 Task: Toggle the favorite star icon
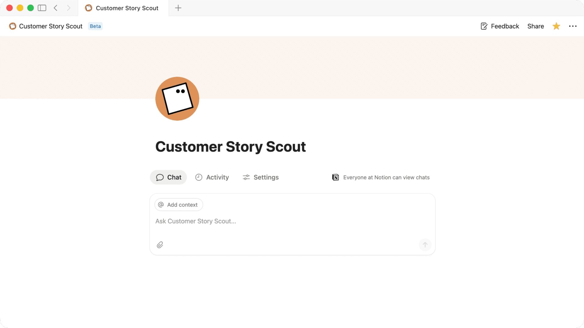tap(556, 26)
